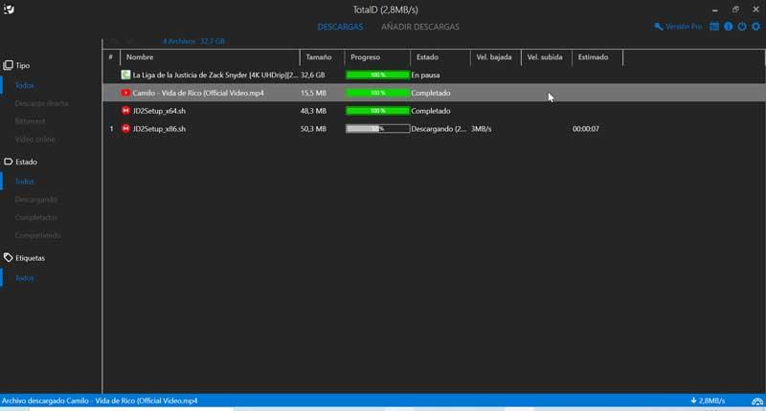Click the 4 Archivos 32,7 GB summary

193,41
